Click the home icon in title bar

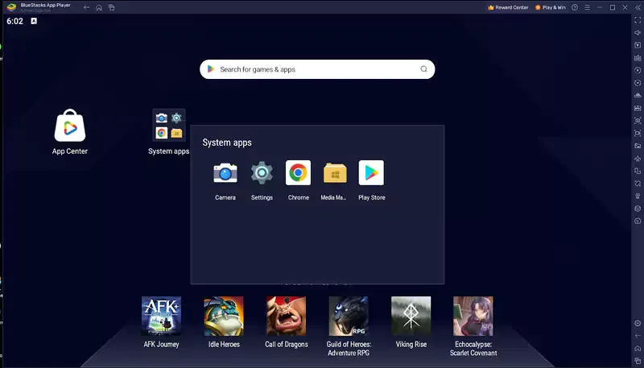[99, 7]
